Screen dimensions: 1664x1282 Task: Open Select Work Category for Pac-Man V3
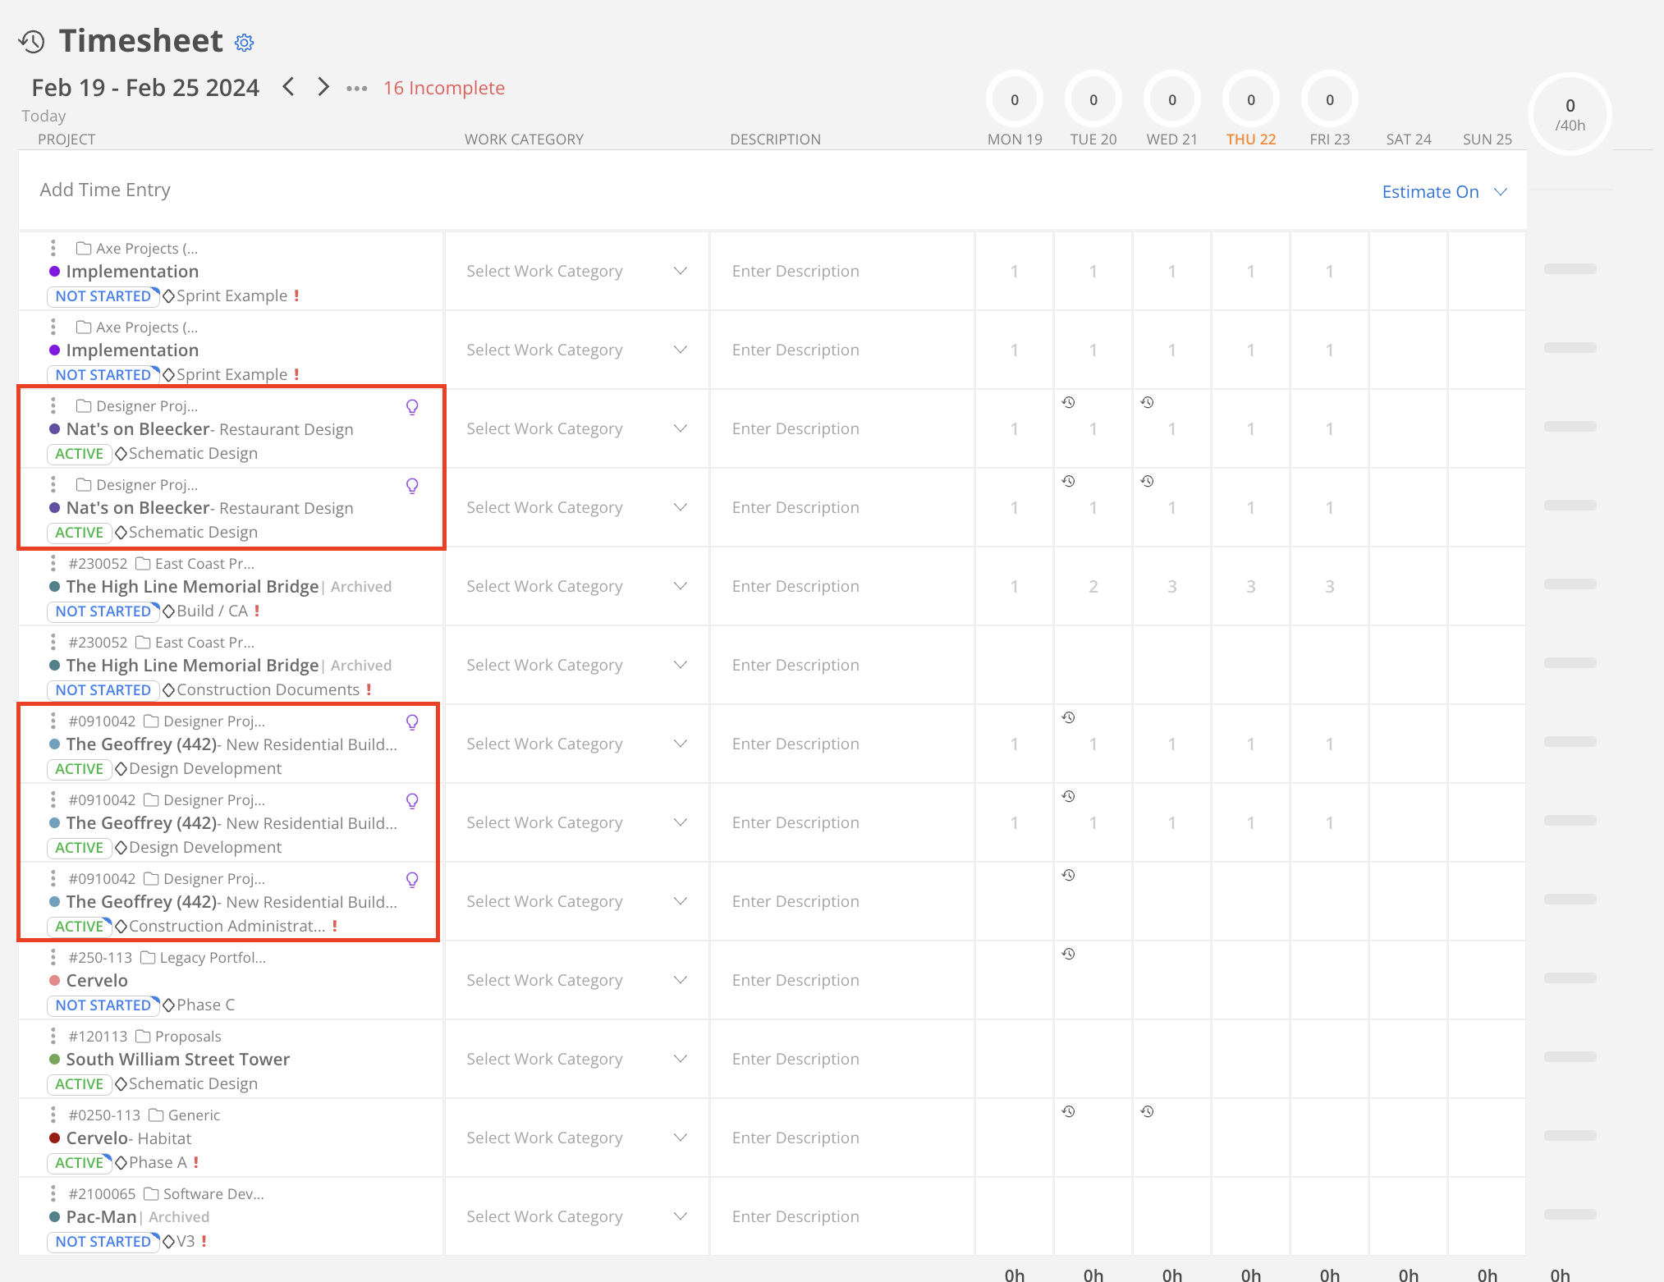click(x=576, y=1216)
